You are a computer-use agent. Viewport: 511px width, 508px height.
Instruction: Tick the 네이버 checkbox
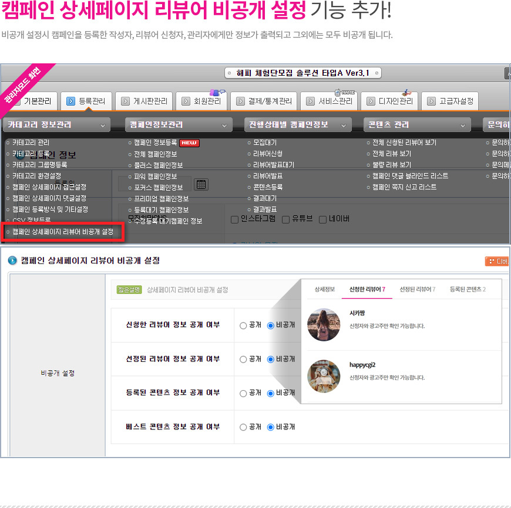322,219
